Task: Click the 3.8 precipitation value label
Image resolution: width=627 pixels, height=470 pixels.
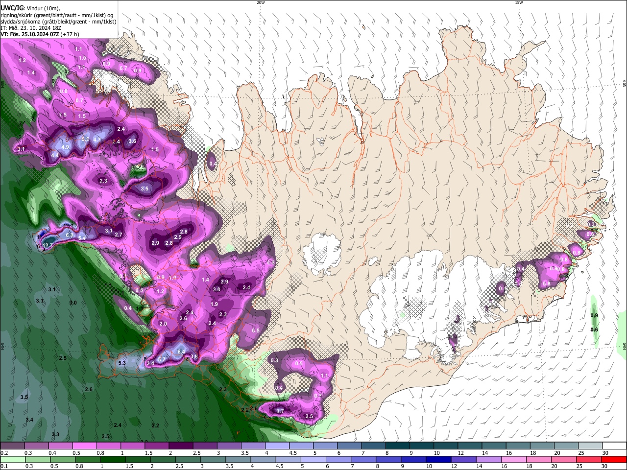Action: click(194, 357)
